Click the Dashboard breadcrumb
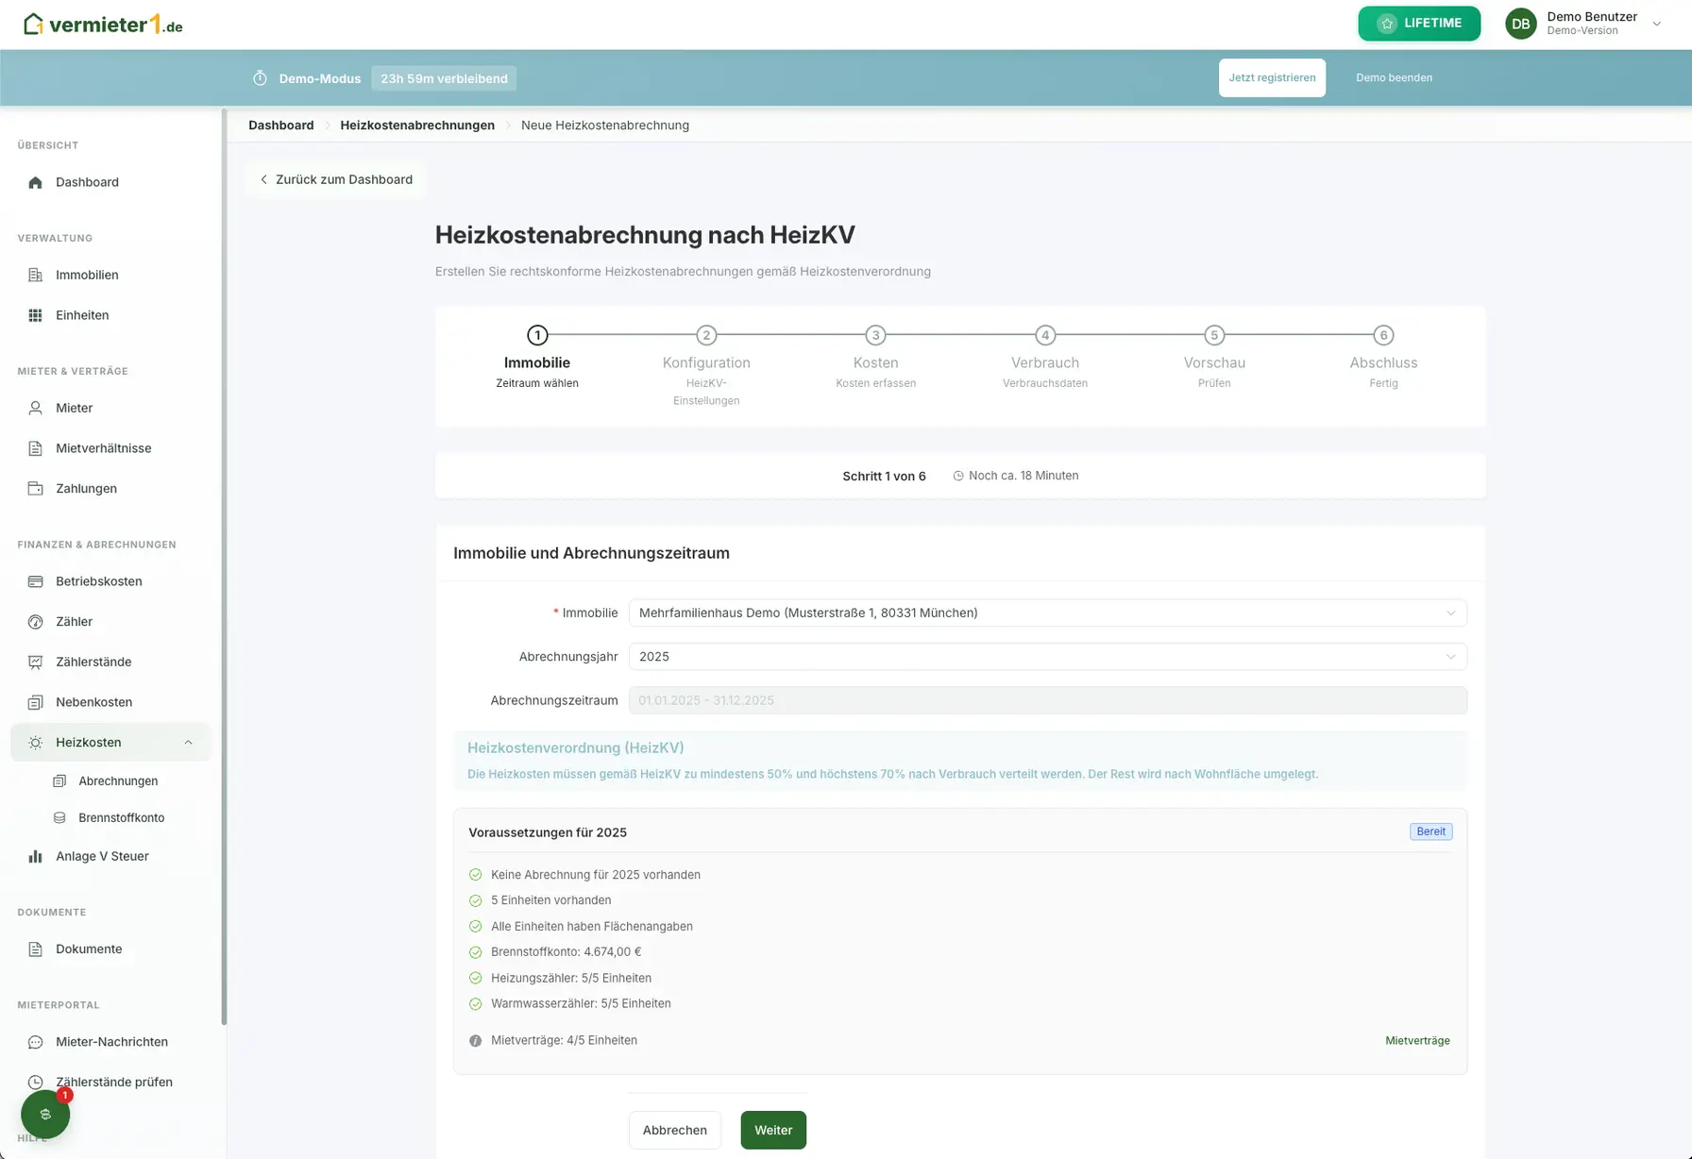 (280, 126)
